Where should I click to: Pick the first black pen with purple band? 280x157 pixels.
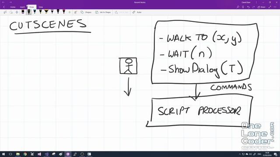(x=23, y=12)
